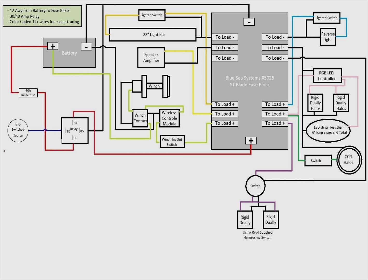Screen dimensions: 368x280
Task: Select the LED strips oval annotation
Action: (328, 130)
